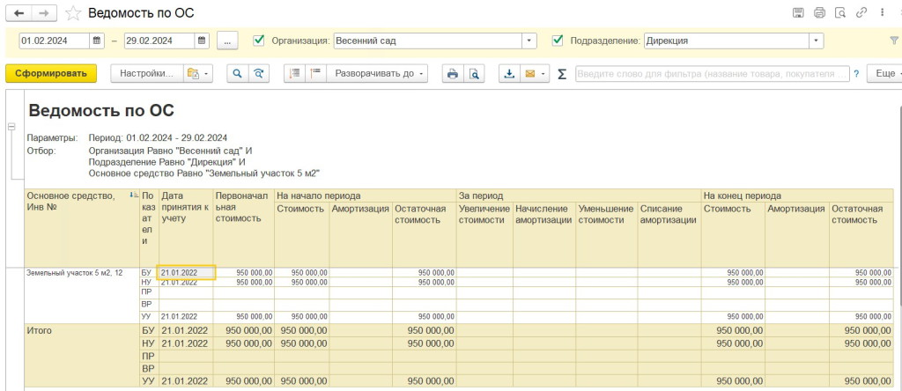
Task: Click the filter word search field
Action: pyautogui.click(x=712, y=74)
